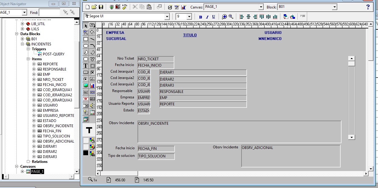Image resolution: width=378 pixels, height=188 pixels.
Task: Expand the Segoe UI font dropdown
Action: [167, 17]
